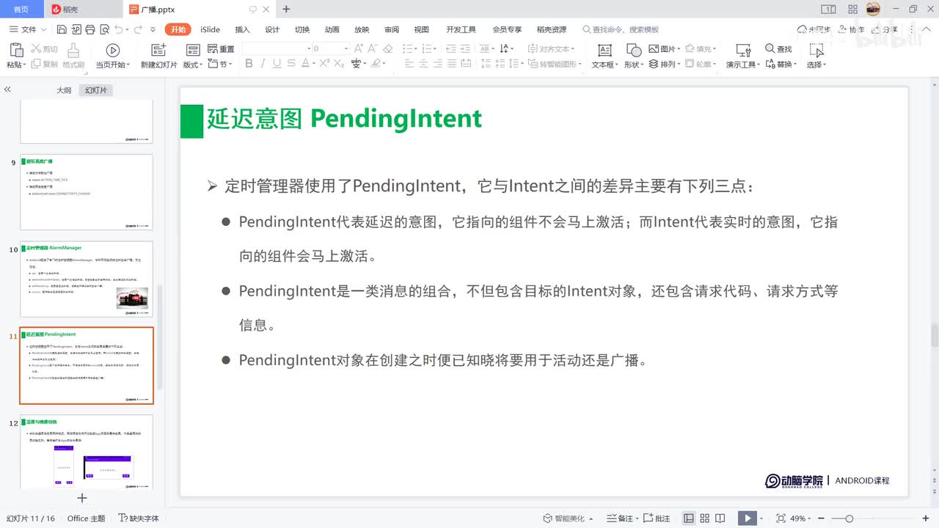Toggle Underline formatting

point(277,64)
